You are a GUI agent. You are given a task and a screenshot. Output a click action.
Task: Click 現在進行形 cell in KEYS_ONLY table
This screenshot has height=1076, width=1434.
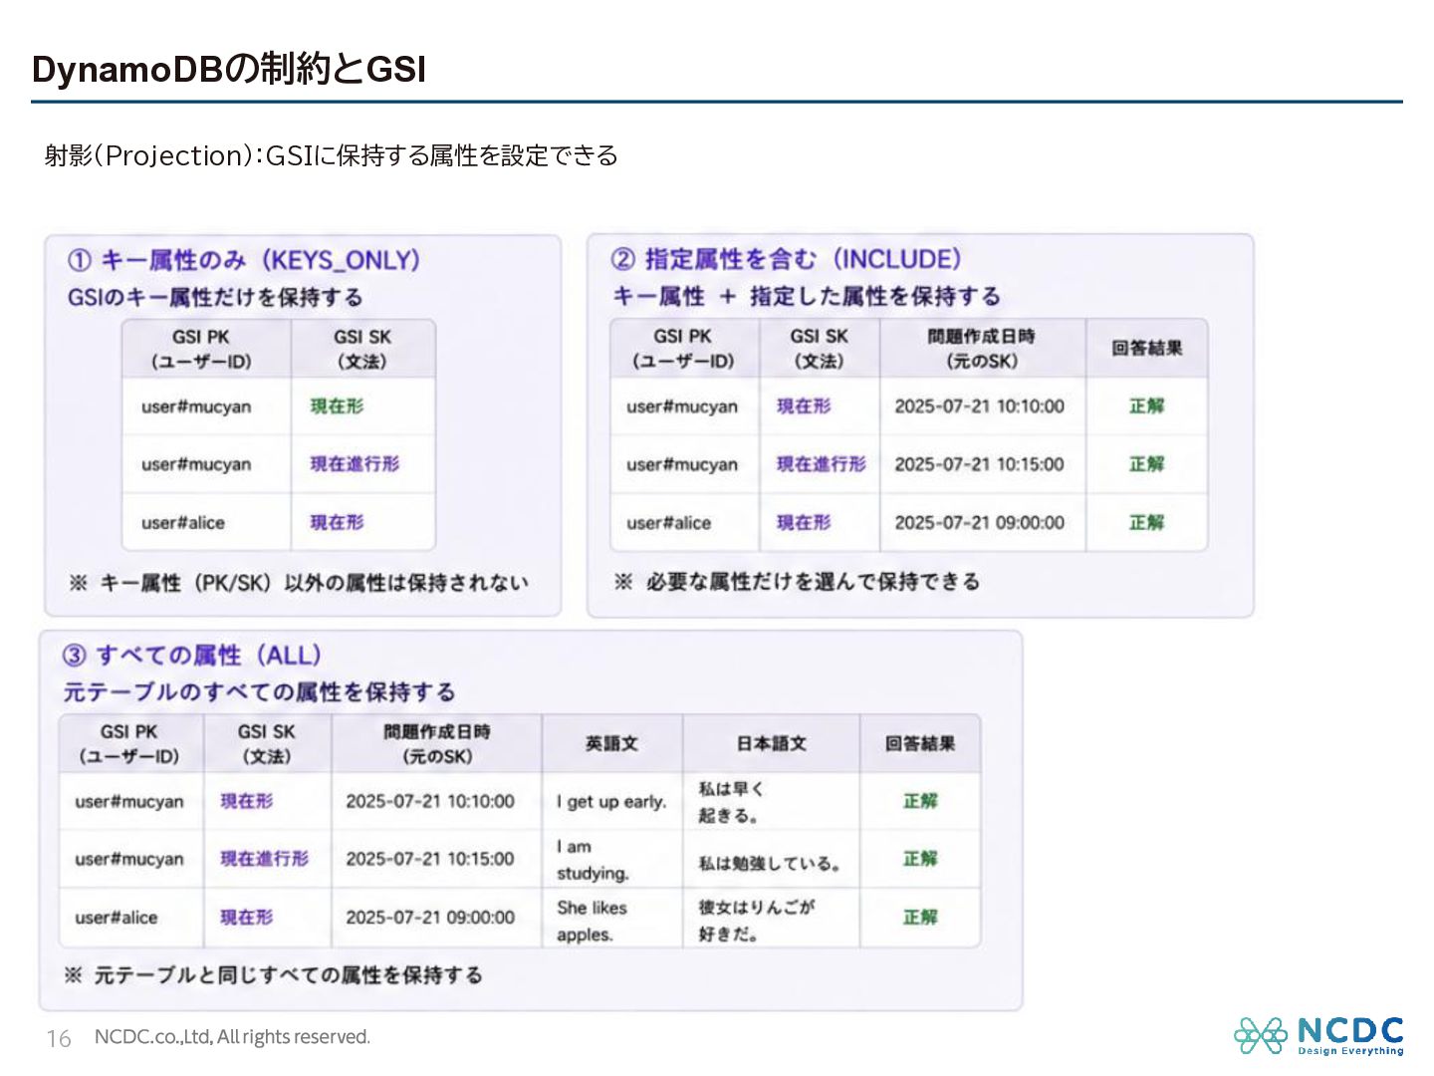click(x=355, y=464)
